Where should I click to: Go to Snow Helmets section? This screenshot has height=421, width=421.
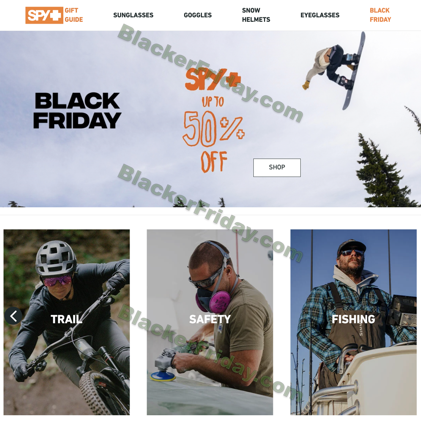256,15
